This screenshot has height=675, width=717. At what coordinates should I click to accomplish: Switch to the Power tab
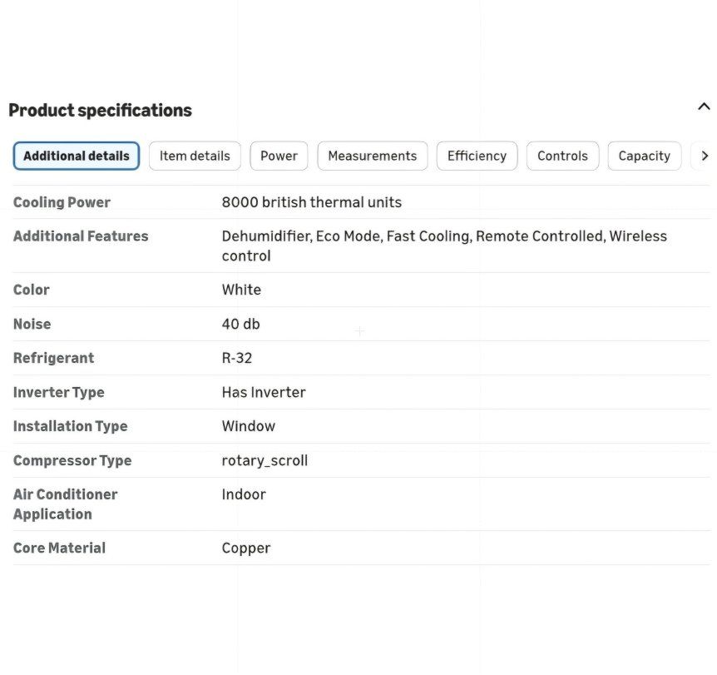pyautogui.click(x=279, y=156)
